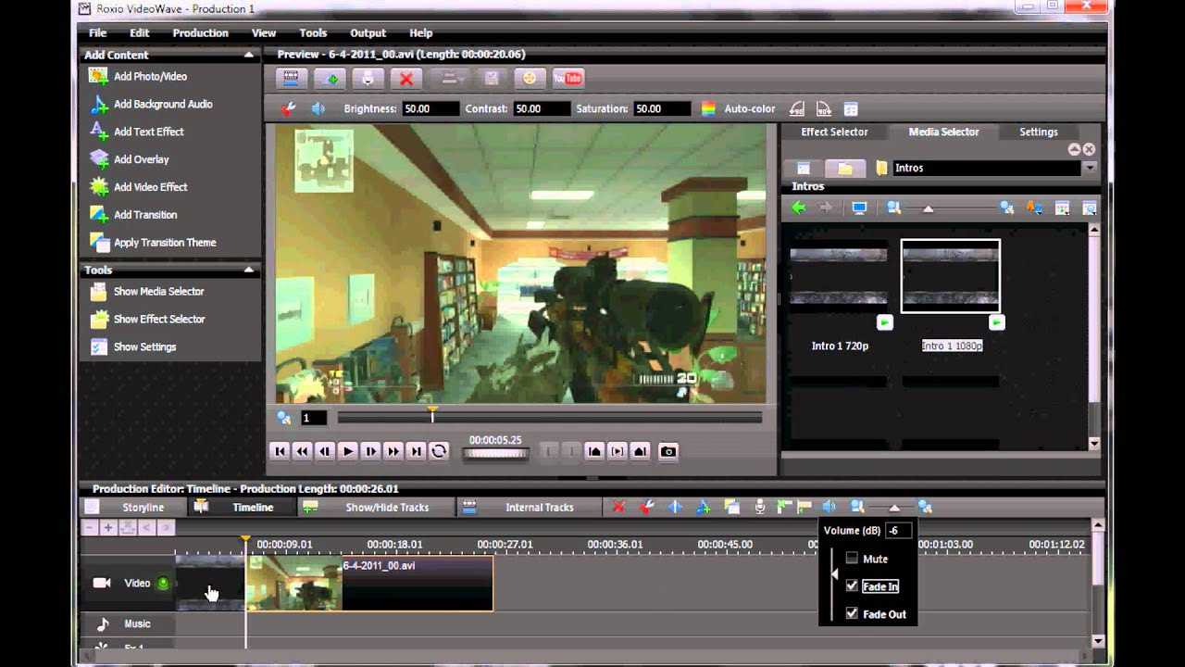Click the microphone narration icon in preview toolbar
Image resolution: width=1185 pixels, height=667 pixels.
(x=368, y=79)
